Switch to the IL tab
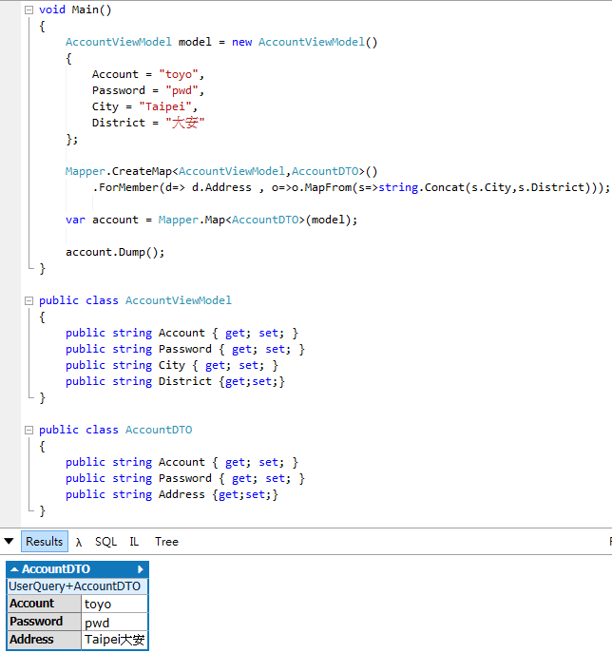The image size is (612, 653). point(134,542)
